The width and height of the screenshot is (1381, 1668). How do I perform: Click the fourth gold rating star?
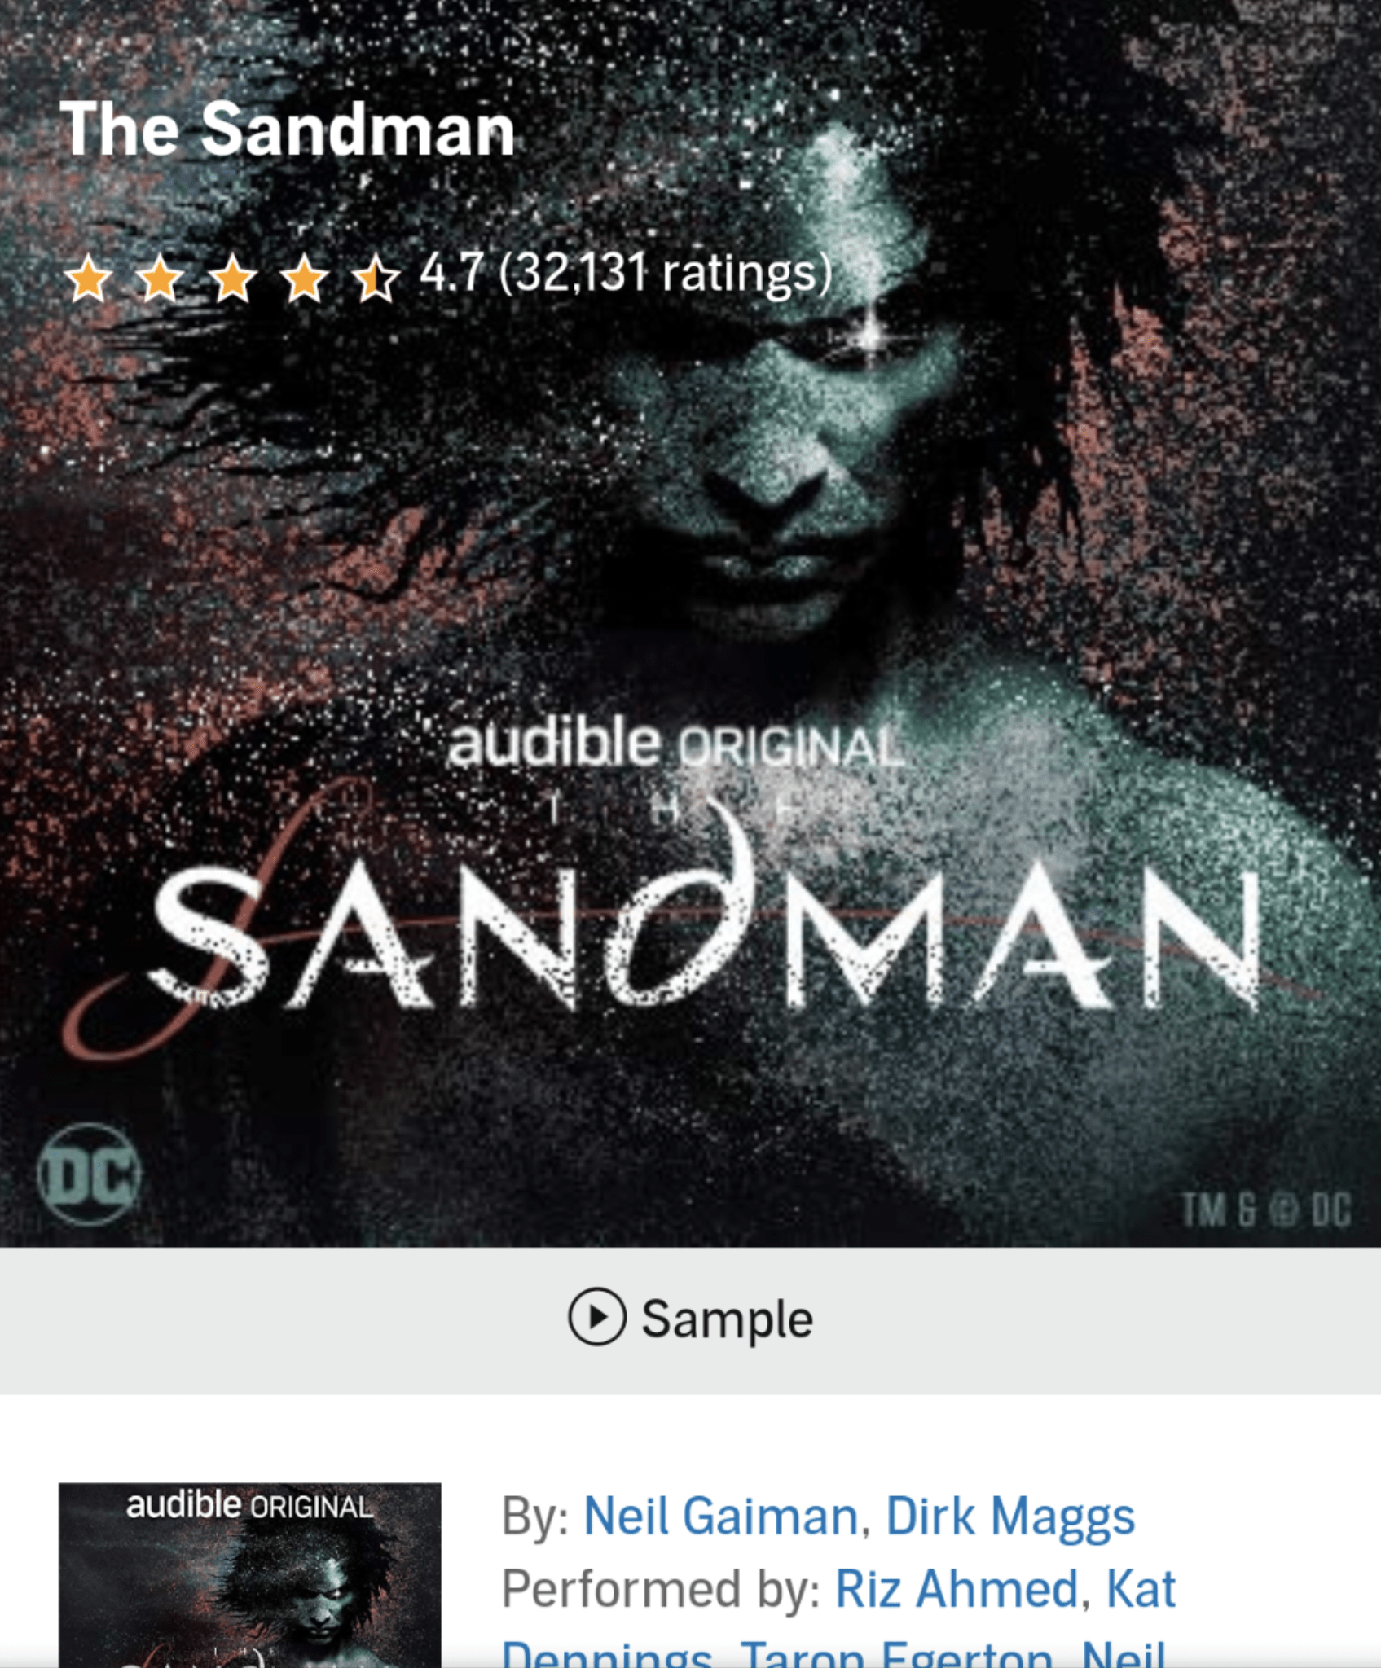(305, 277)
